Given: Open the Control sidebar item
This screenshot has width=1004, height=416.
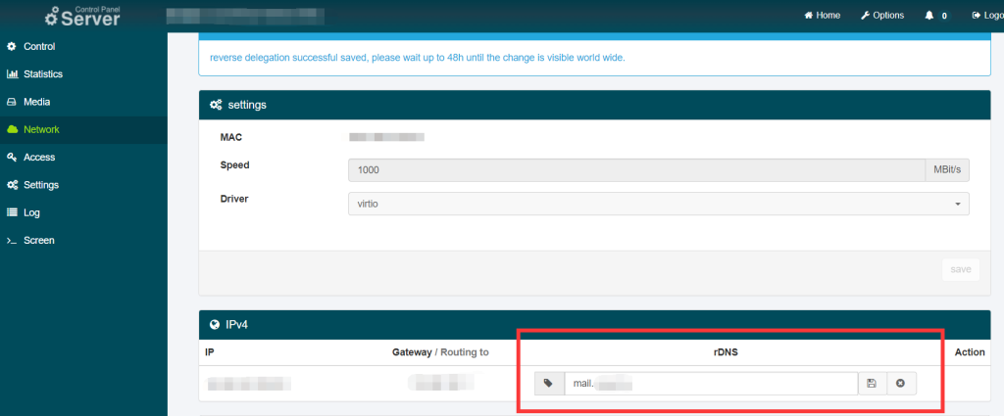Looking at the screenshot, I should pos(83,47).
